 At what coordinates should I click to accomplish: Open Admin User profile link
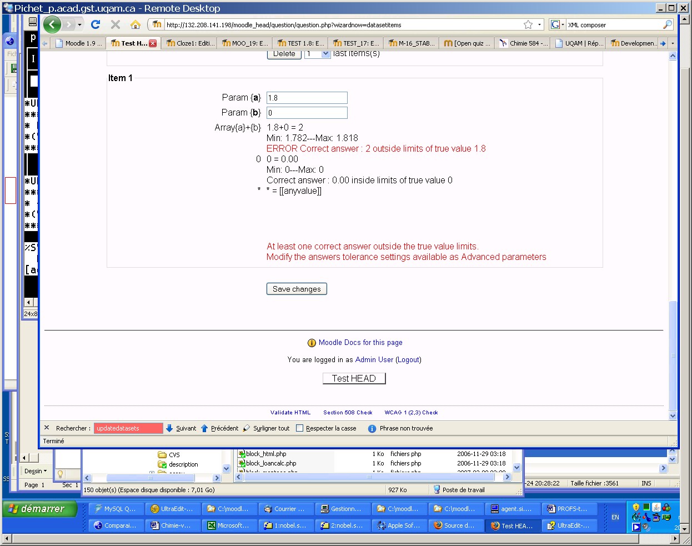(374, 360)
